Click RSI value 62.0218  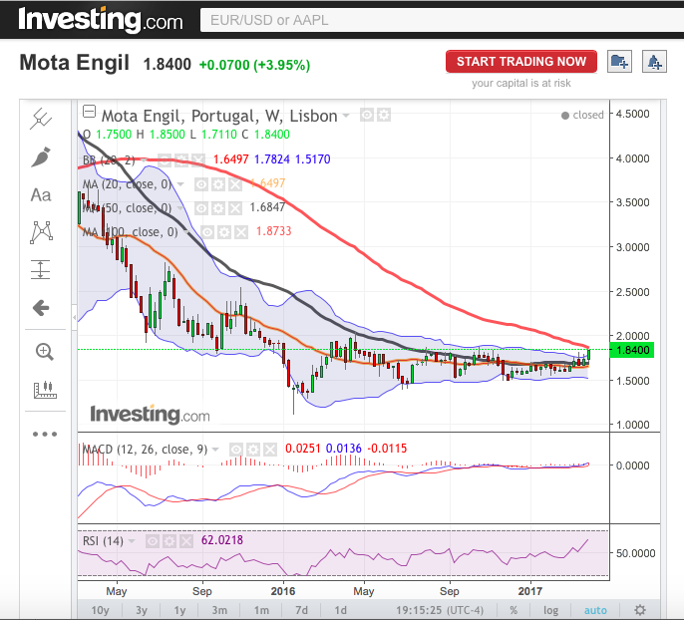click(x=222, y=540)
